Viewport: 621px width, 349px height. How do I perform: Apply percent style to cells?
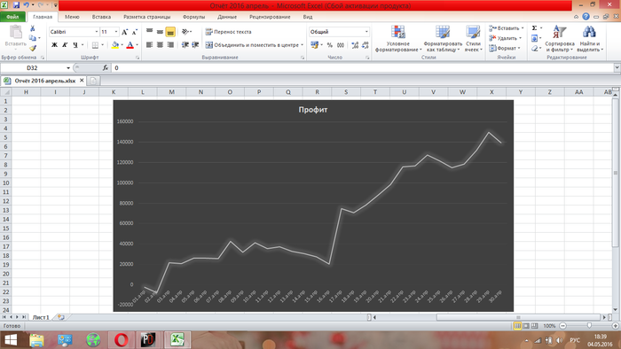(x=329, y=45)
